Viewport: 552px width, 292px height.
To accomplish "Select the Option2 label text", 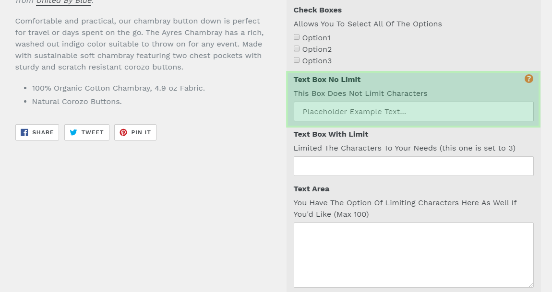I will tap(317, 49).
